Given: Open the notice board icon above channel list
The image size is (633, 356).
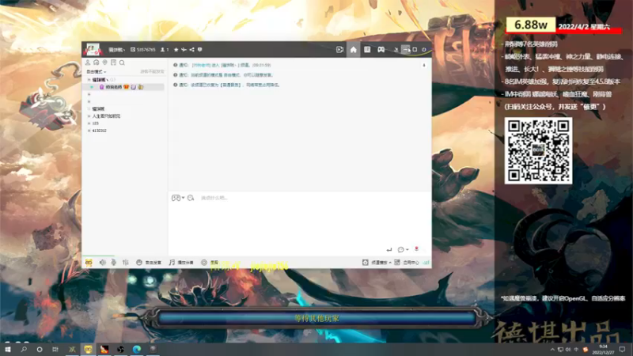Looking at the screenshot, I should coord(113,62).
